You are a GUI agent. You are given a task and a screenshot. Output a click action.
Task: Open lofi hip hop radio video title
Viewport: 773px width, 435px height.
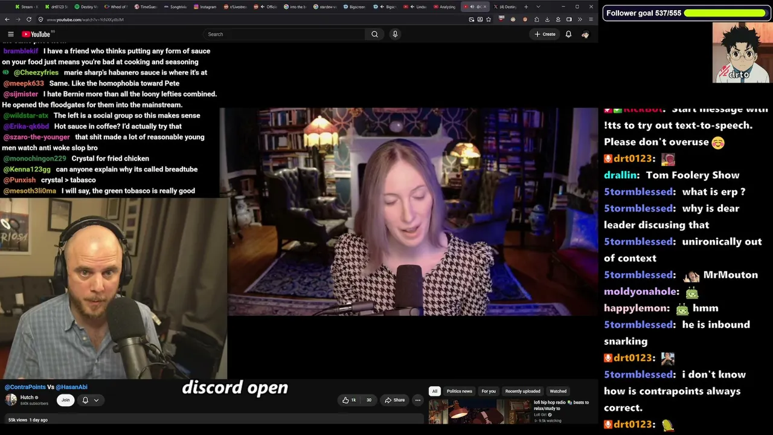click(x=561, y=405)
